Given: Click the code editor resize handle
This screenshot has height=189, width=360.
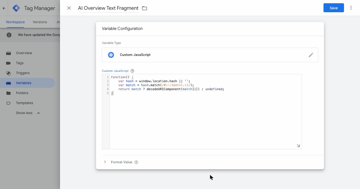Looking at the screenshot, I should tap(298, 146).
